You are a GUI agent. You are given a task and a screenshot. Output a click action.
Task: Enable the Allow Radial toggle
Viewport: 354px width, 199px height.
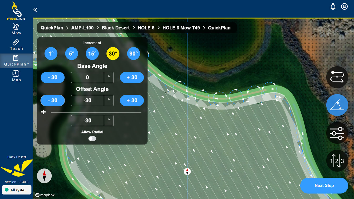92,138
